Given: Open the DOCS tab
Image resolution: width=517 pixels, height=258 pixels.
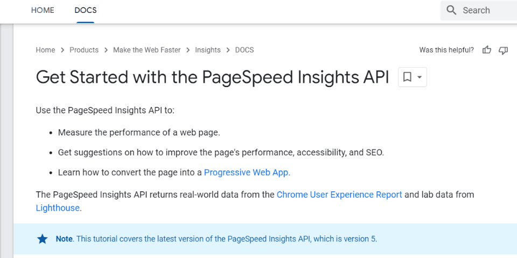Looking at the screenshot, I should tap(86, 10).
